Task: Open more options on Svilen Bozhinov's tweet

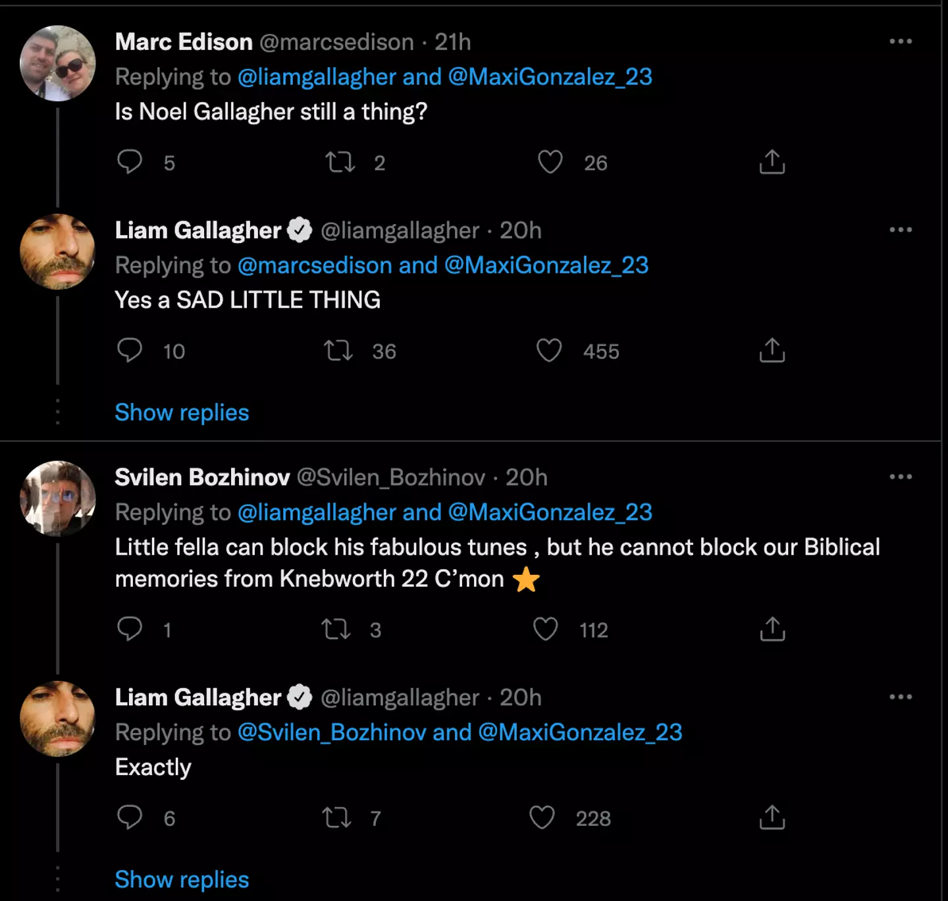Action: 900,477
